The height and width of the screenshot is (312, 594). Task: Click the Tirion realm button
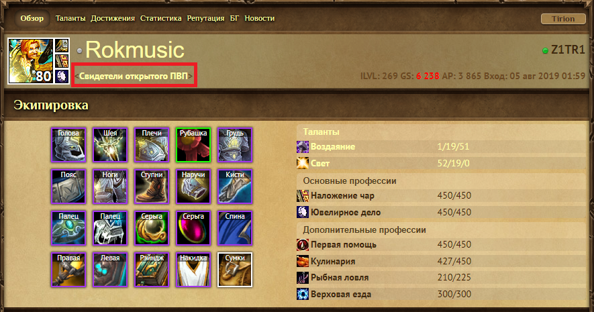point(563,19)
